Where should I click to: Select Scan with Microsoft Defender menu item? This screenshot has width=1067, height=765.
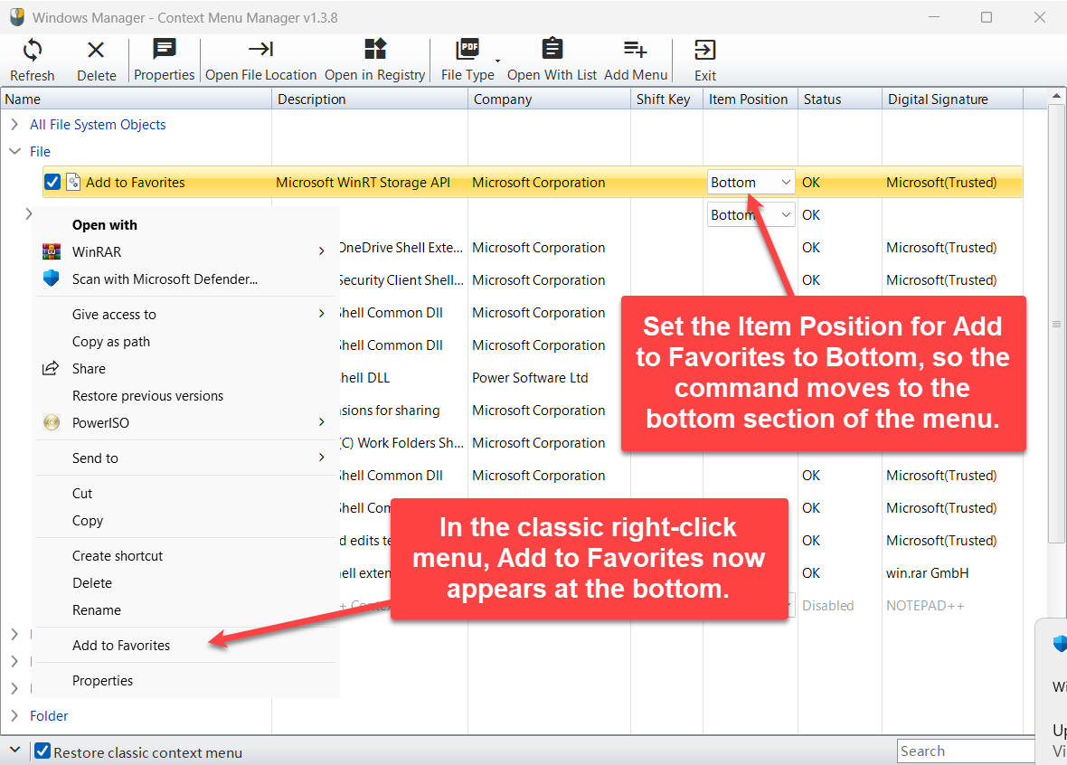pyautogui.click(x=185, y=279)
